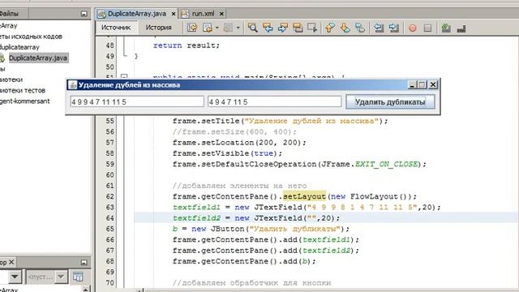Viewport: 519px width, 292px height.
Task: Click the Java file icon beside DuplicateArray.java
Action: [x=2, y=58]
